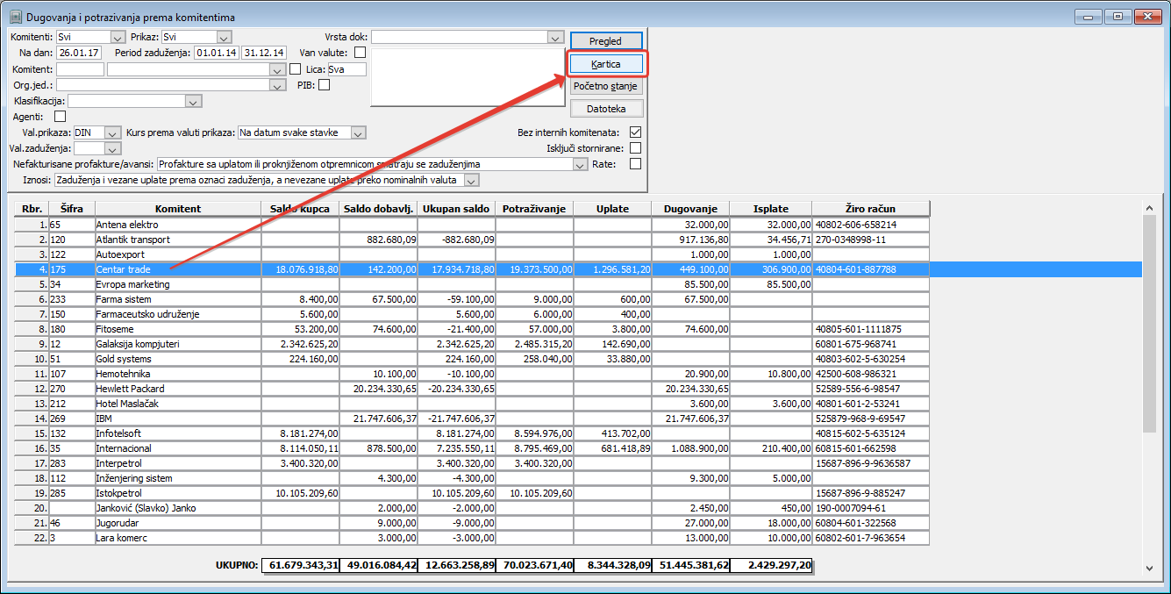Change the Val.prikaza currency from DIN

(111, 132)
